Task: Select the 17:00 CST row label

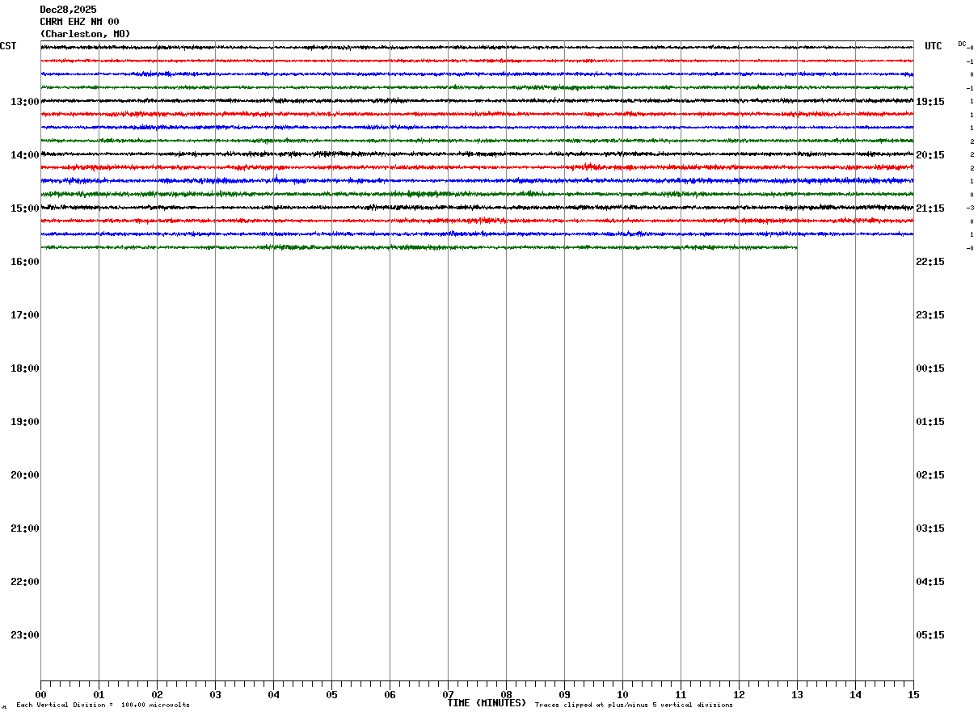Action: pyautogui.click(x=25, y=315)
